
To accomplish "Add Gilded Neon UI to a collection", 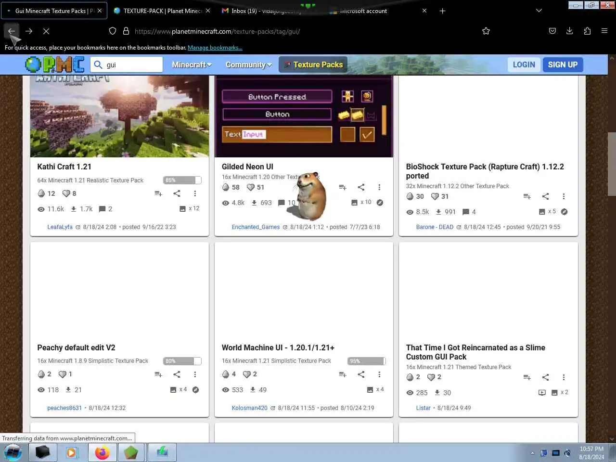I will [343, 187].
